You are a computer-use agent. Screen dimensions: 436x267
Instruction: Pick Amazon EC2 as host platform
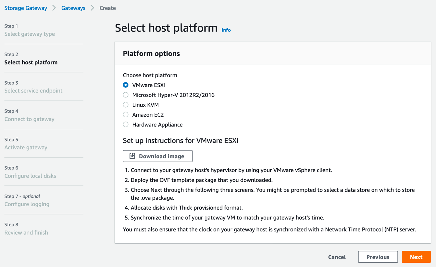125,115
